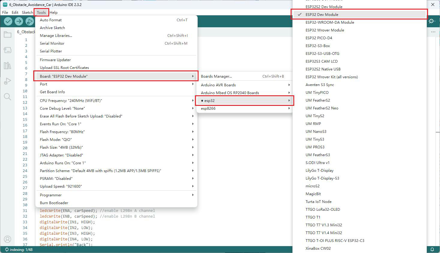Open the notifications bell in status bar
Viewport: 440px width, 253px height.
pos(432,249)
